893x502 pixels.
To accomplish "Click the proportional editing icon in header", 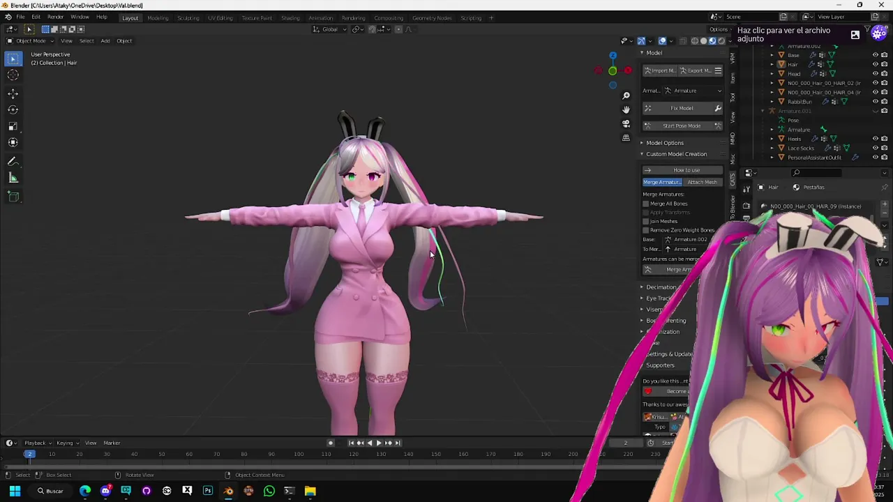I will click(400, 29).
